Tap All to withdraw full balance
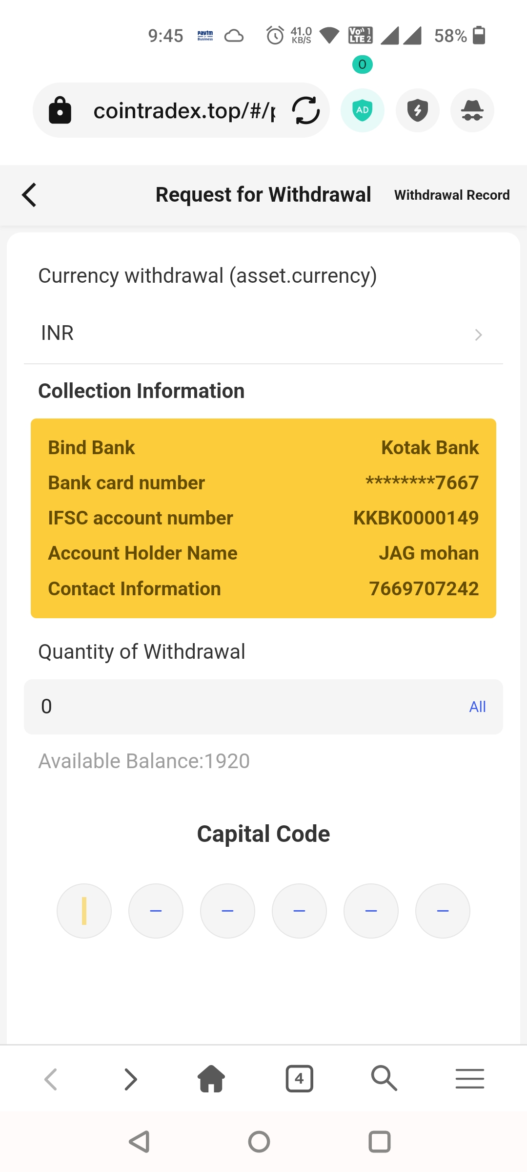This screenshot has width=527, height=1172. point(477,707)
